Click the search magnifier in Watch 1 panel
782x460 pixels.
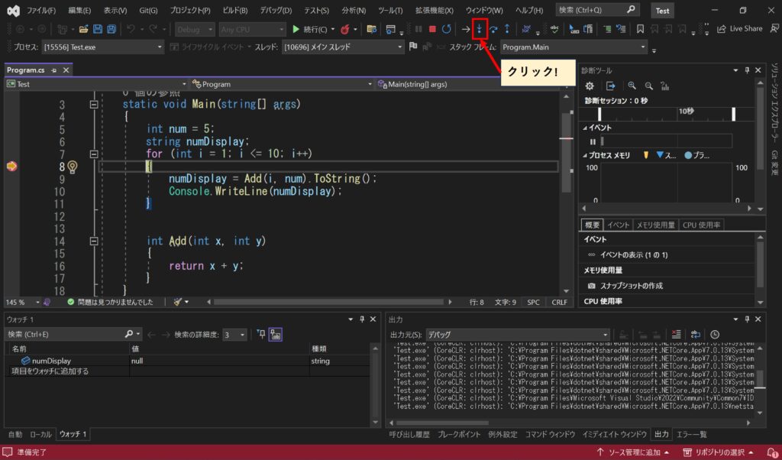tap(128, 334)
